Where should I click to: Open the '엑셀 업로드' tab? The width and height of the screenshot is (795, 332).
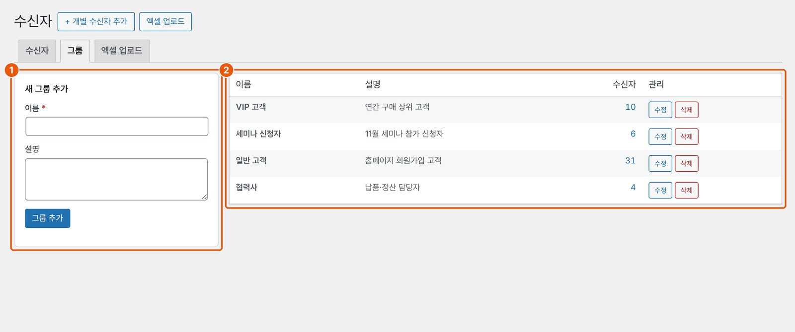coord(122,51)
